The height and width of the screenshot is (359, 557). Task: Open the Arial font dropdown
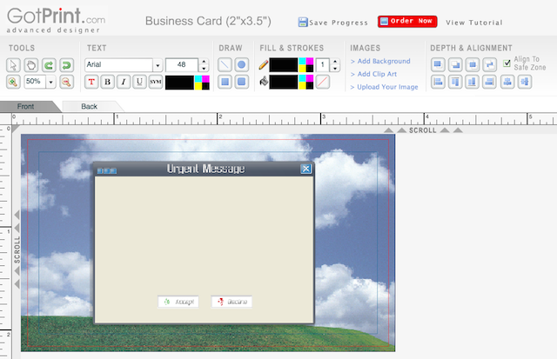pos(157,65)
